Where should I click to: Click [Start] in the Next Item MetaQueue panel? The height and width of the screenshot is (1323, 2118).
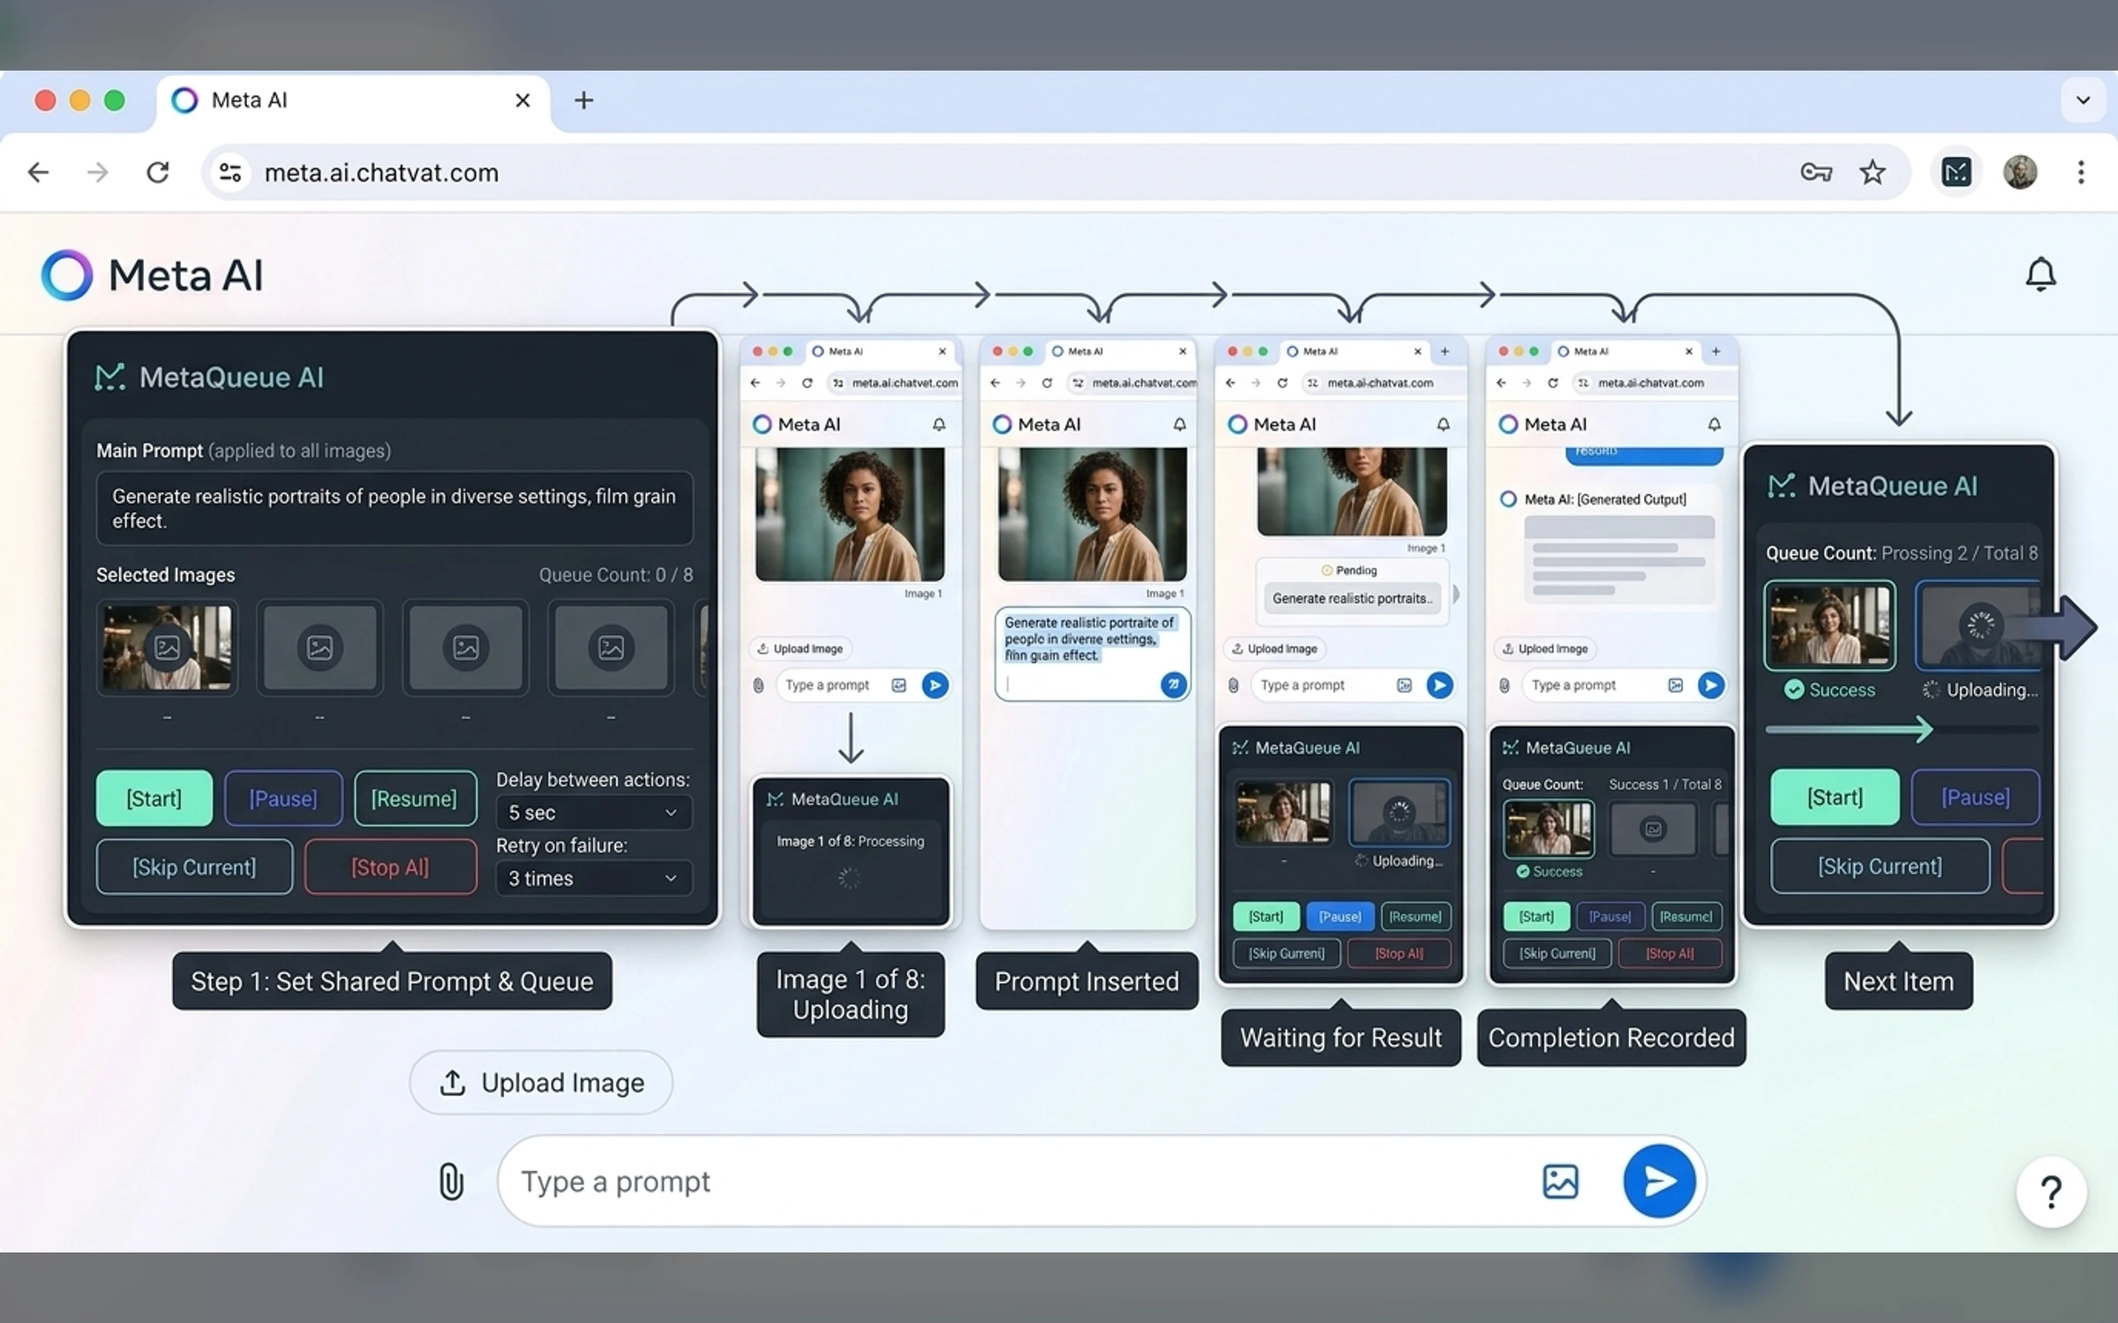[x=1834, y=797]
